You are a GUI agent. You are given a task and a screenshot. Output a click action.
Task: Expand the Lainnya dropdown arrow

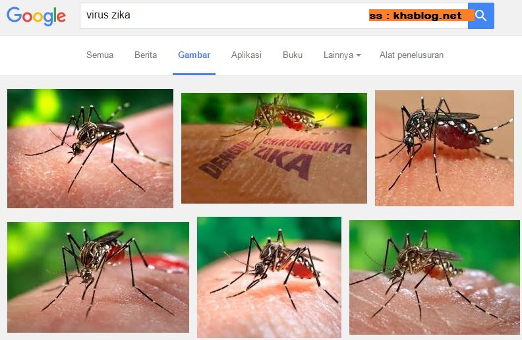[x=359, y=55]
